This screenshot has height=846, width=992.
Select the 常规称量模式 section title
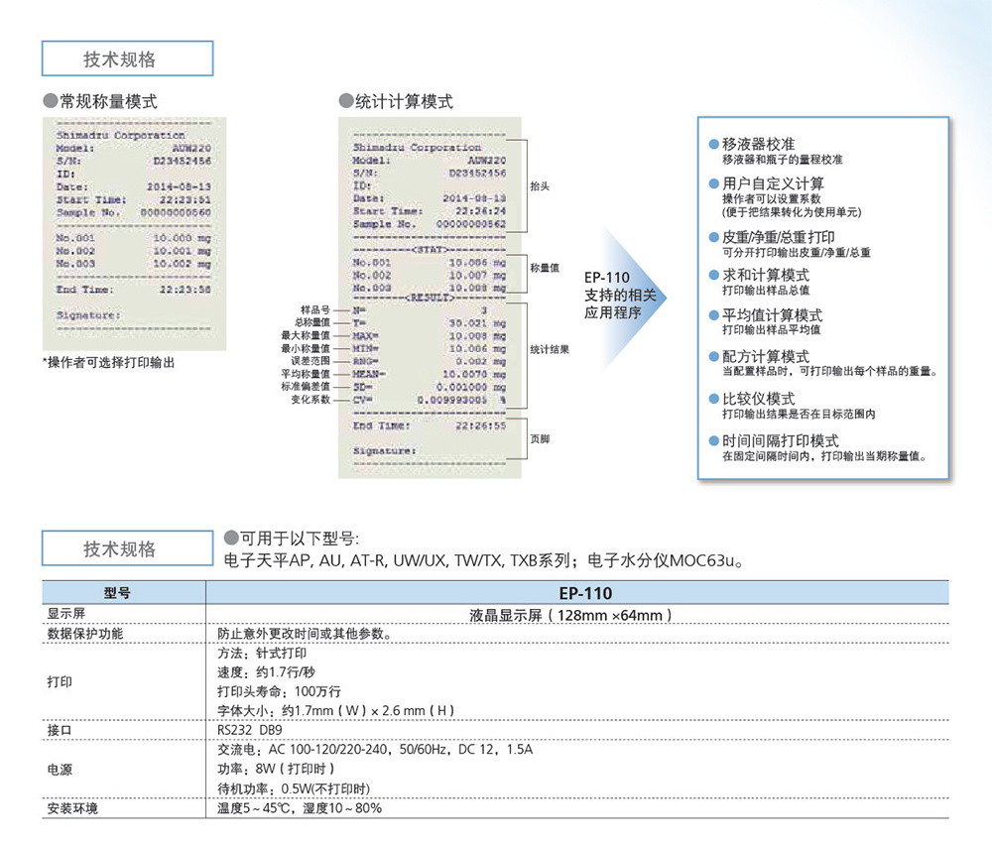pyautogui.click(x=108, y=101)
